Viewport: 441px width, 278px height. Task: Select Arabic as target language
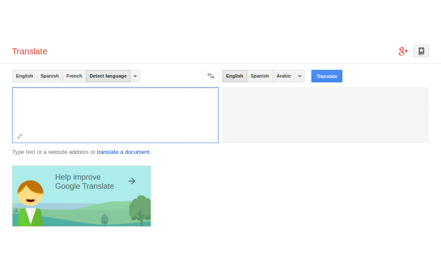click(284, 76)
